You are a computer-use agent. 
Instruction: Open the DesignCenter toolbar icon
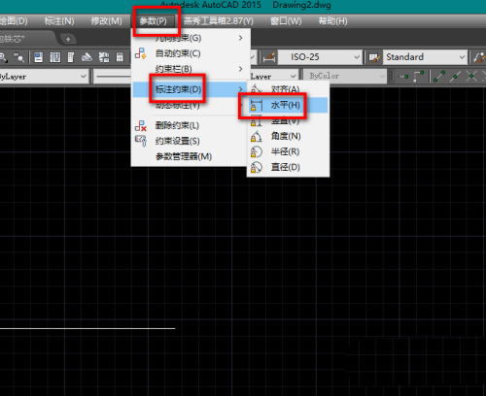click(x=54, y=57)
